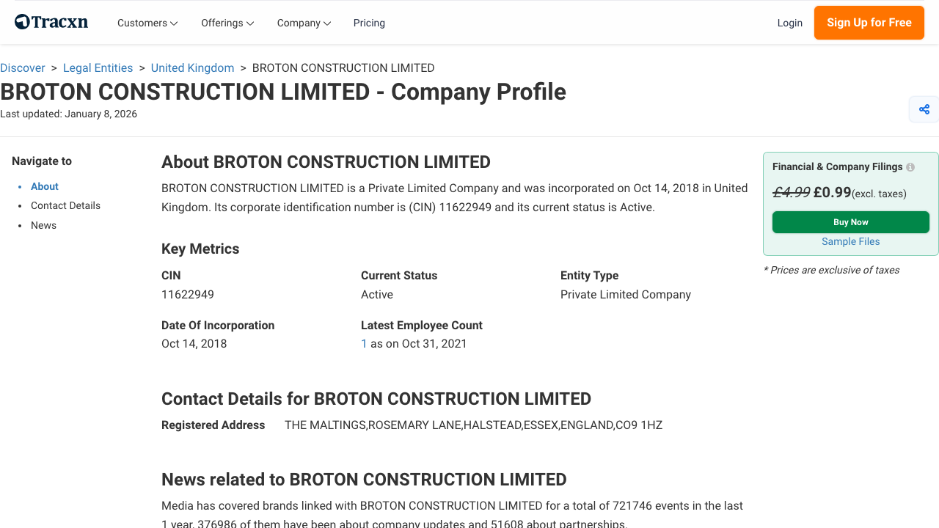Open the Offerings dropdown
The width and height of the screenshot is (939, 528).
point(227,23)
